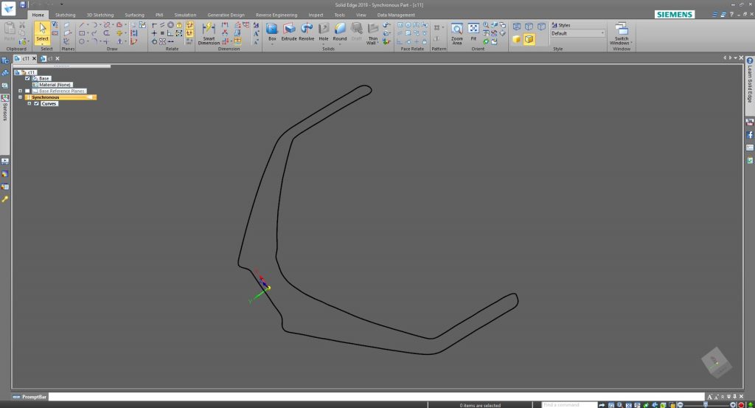The height and width of the screenshot is (408, 755).
Task: Click the Round tool
Action: (x=339, y=31)
